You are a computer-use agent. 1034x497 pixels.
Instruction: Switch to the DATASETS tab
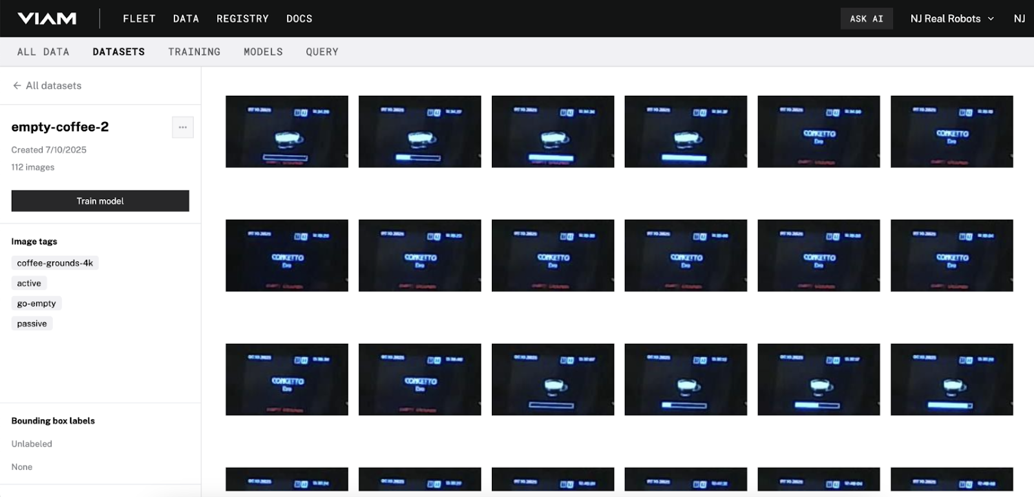119,52
